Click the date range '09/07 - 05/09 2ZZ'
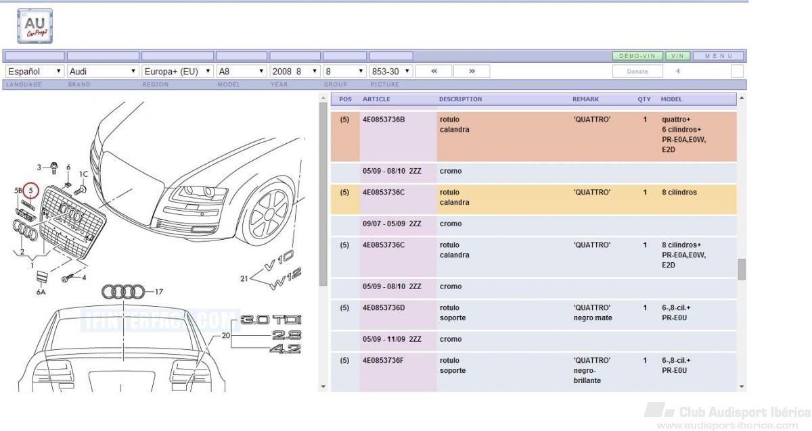Screen dimensions: 812x431 [x=392, y=224]
